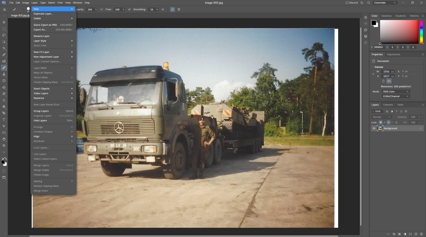Toggle Lock position
This screenshot has height=237, width=426.
click(389, 122)
